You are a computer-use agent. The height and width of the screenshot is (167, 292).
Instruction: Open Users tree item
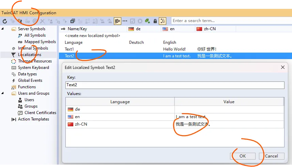click(x=29, y=100)
